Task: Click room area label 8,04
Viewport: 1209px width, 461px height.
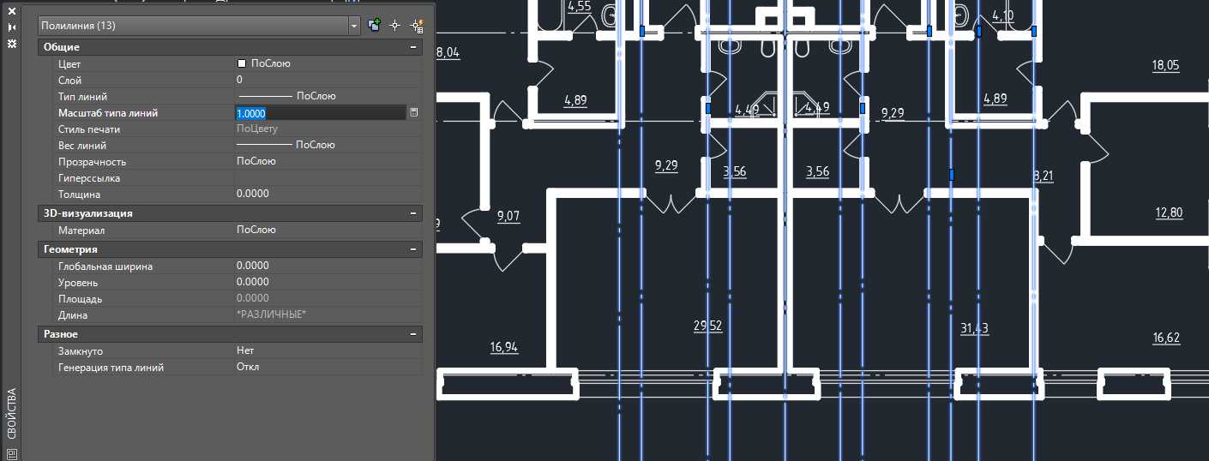Action: (448, 52)
